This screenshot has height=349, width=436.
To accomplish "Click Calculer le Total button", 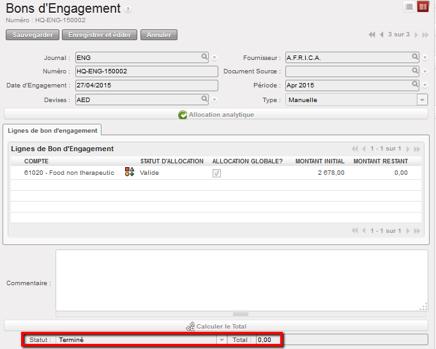I will pyautogui.click(x=216, y=326).
